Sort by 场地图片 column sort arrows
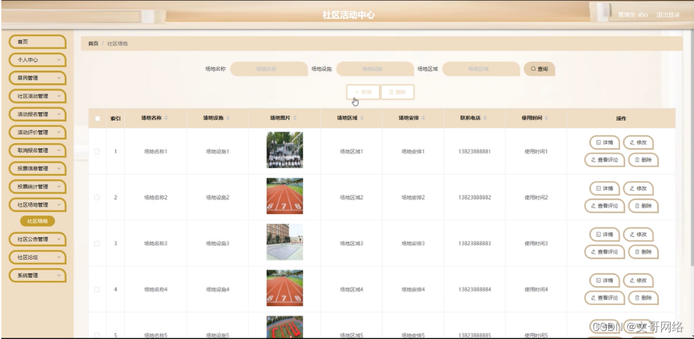Screen dimensions: 694x339 295,118
